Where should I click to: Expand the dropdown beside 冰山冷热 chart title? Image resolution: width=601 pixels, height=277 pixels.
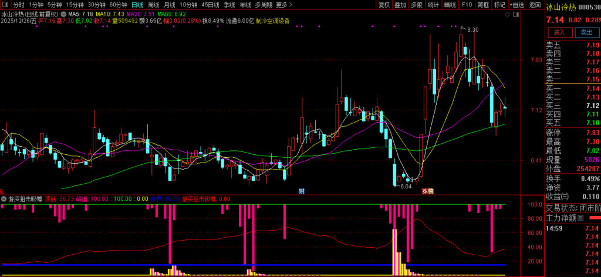(x=63, y=13)
